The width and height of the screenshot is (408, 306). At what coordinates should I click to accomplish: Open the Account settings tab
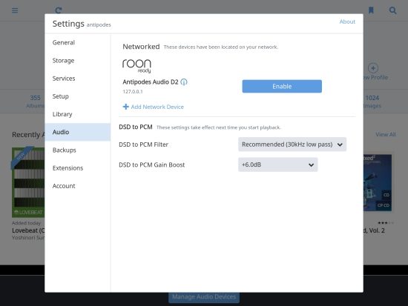78,186
